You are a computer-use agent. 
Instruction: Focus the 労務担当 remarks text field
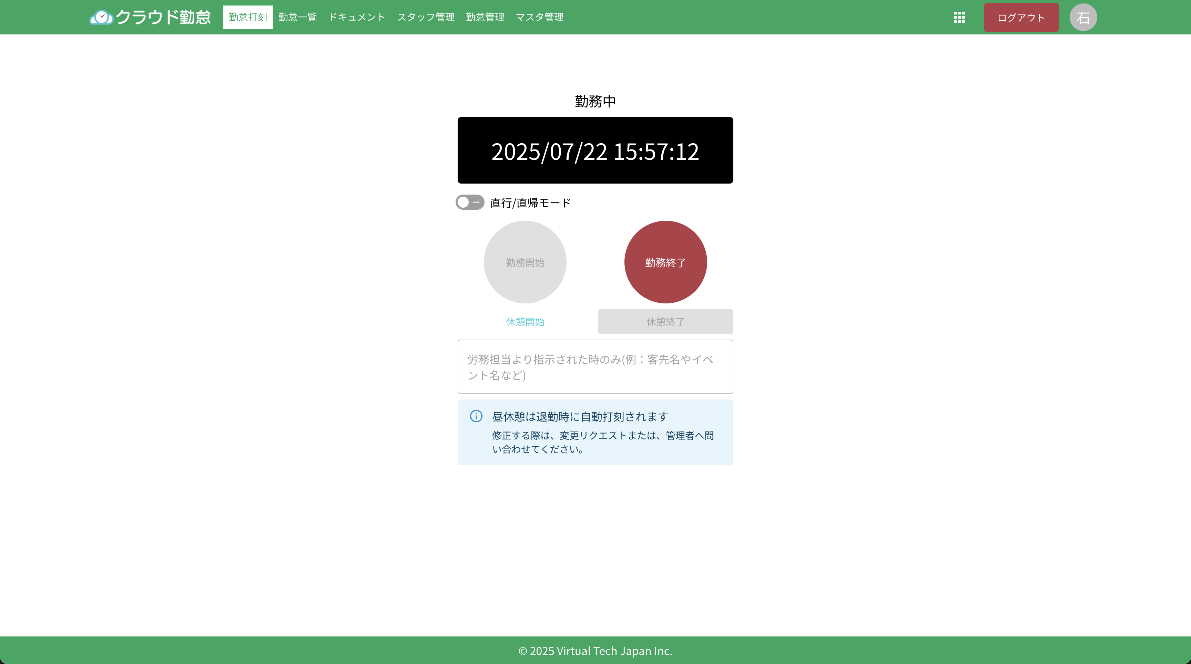595,367
